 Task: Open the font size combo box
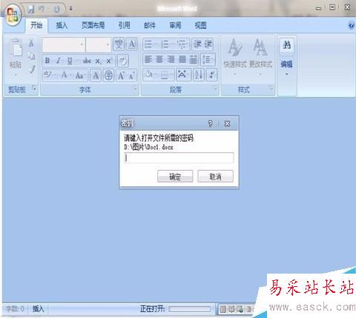(x=98, y=44)
